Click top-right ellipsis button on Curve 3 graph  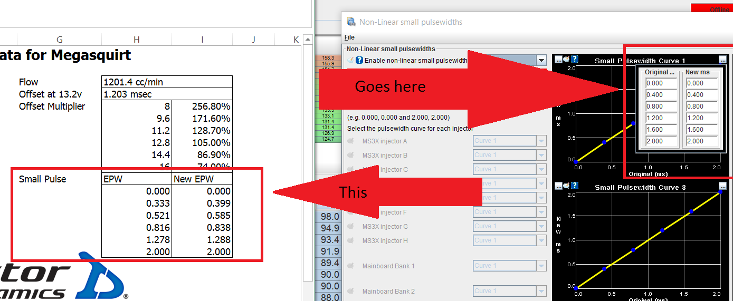tap(722, 186)
